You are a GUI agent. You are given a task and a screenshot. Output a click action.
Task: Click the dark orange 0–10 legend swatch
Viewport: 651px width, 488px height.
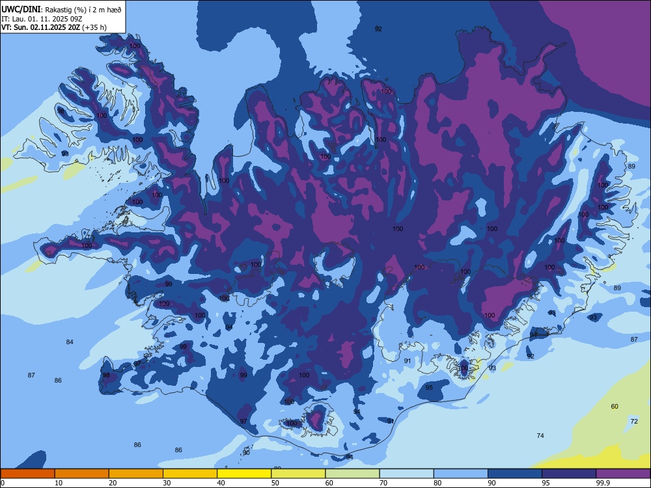click(x=27, y=474)
